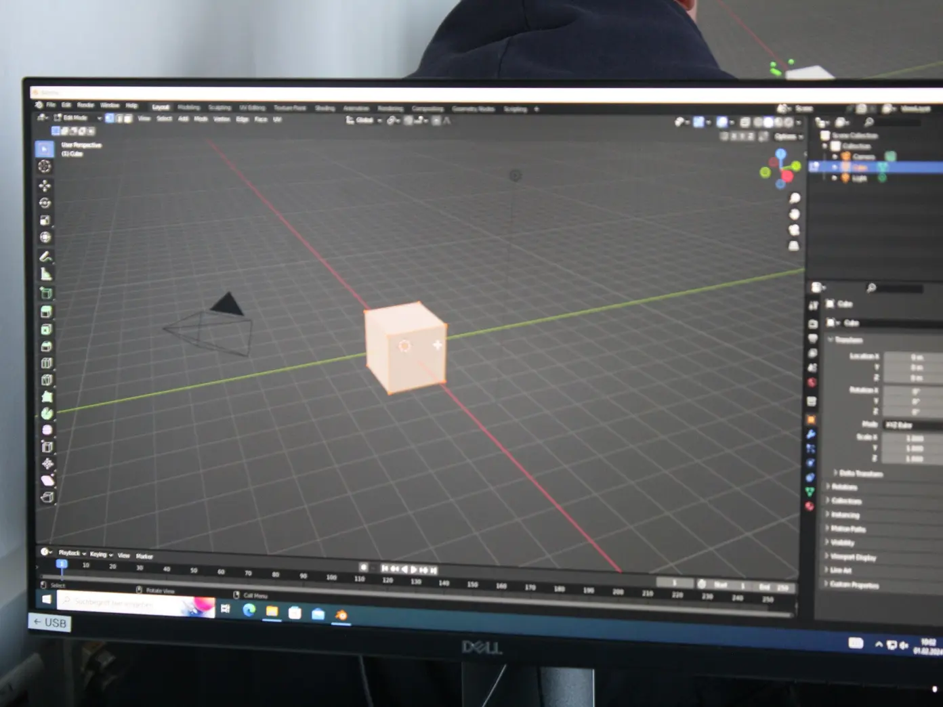The width and height of the screenshot is (943, 707).
Task: Select the Rotate tool
Action: point(45,203)
